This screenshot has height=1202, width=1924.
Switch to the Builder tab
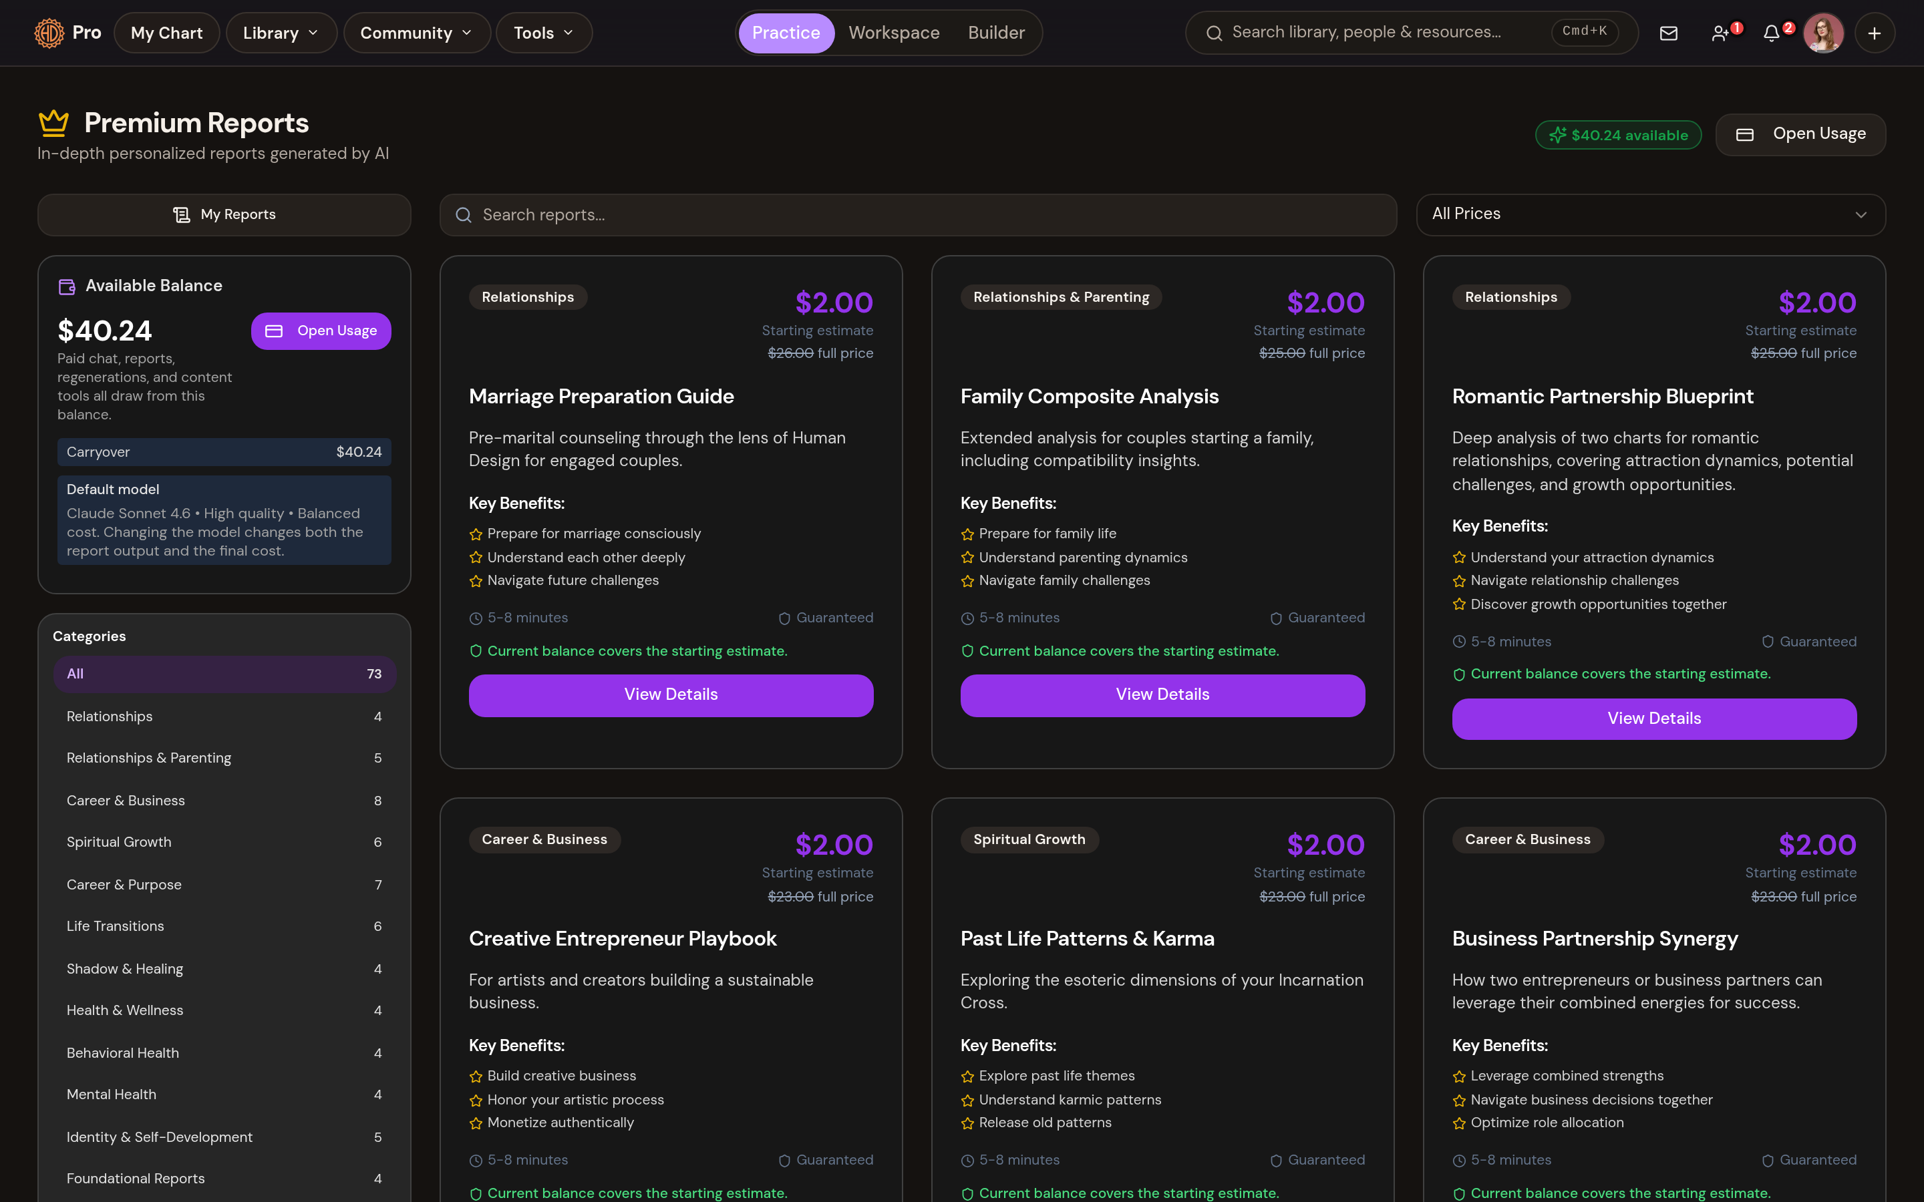click(x=996, y=33)
